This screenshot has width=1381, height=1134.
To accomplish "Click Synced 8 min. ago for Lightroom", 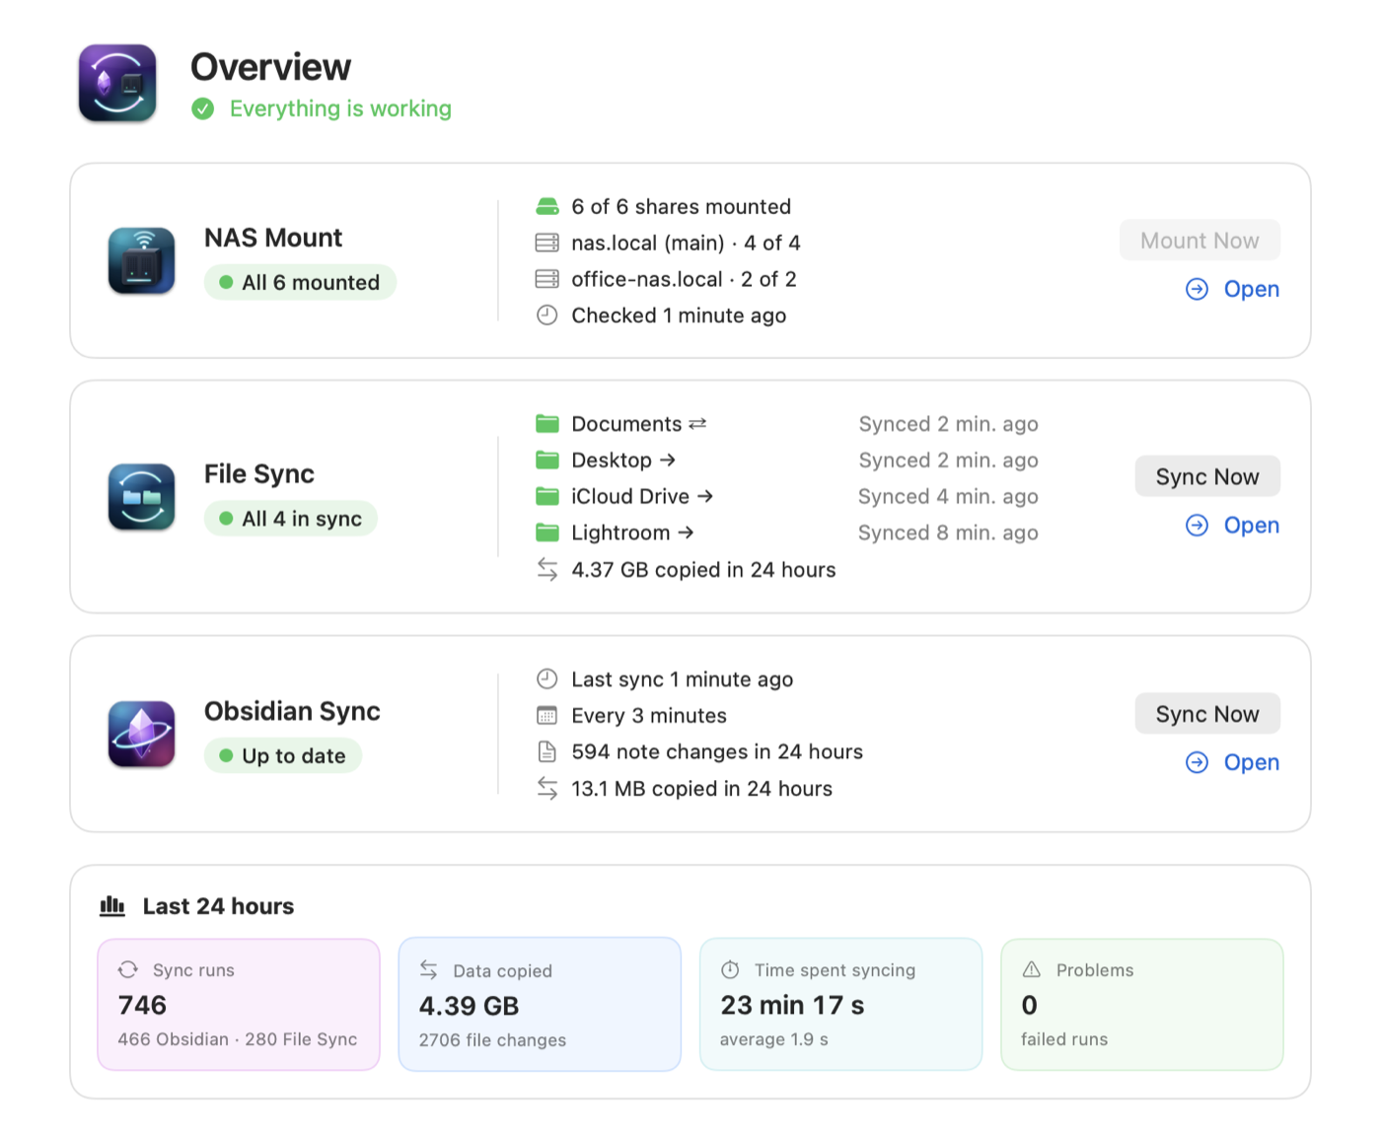I will [948, 532].
